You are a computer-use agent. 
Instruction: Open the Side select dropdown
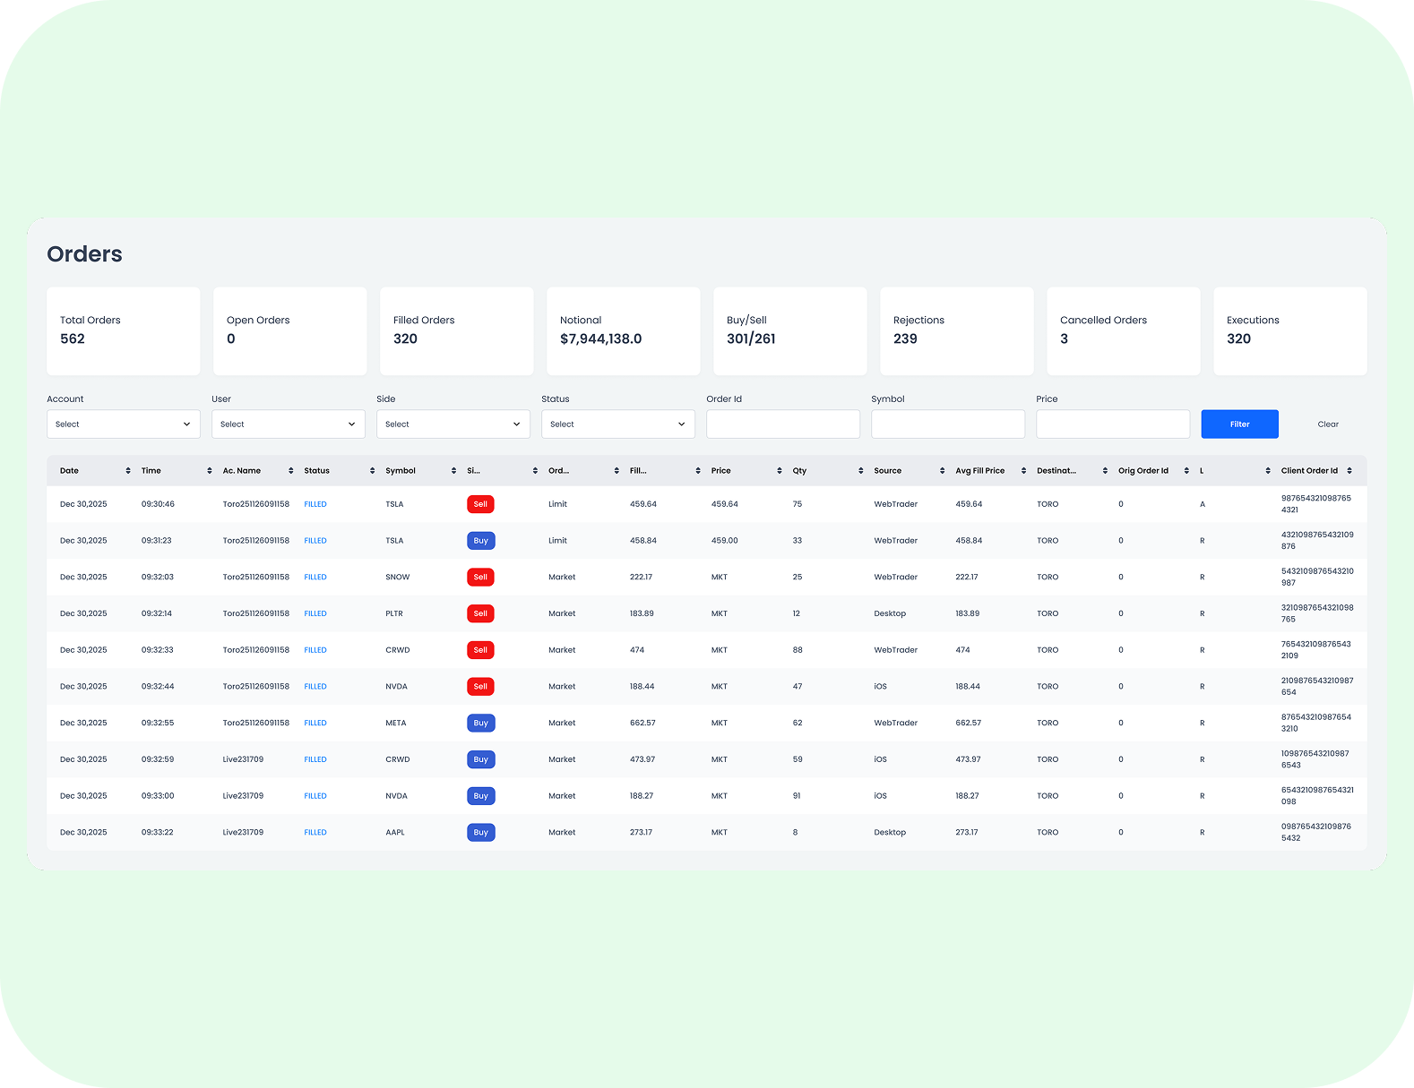(453, 424)
